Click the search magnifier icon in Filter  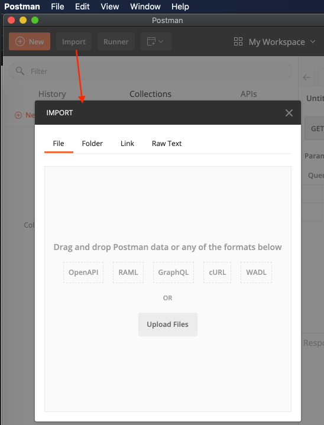[x=20, y=71]
